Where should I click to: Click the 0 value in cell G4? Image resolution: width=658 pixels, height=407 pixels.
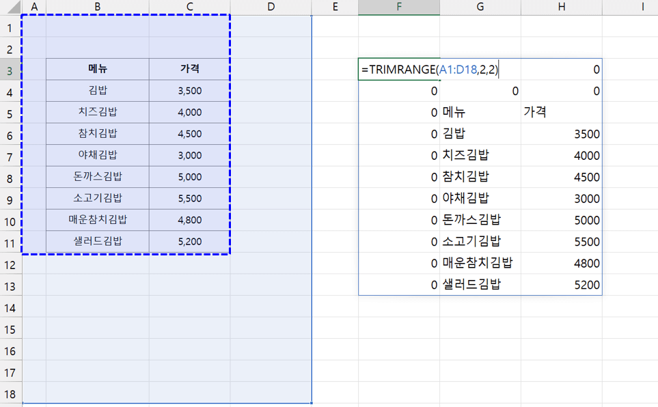point(515,91)
